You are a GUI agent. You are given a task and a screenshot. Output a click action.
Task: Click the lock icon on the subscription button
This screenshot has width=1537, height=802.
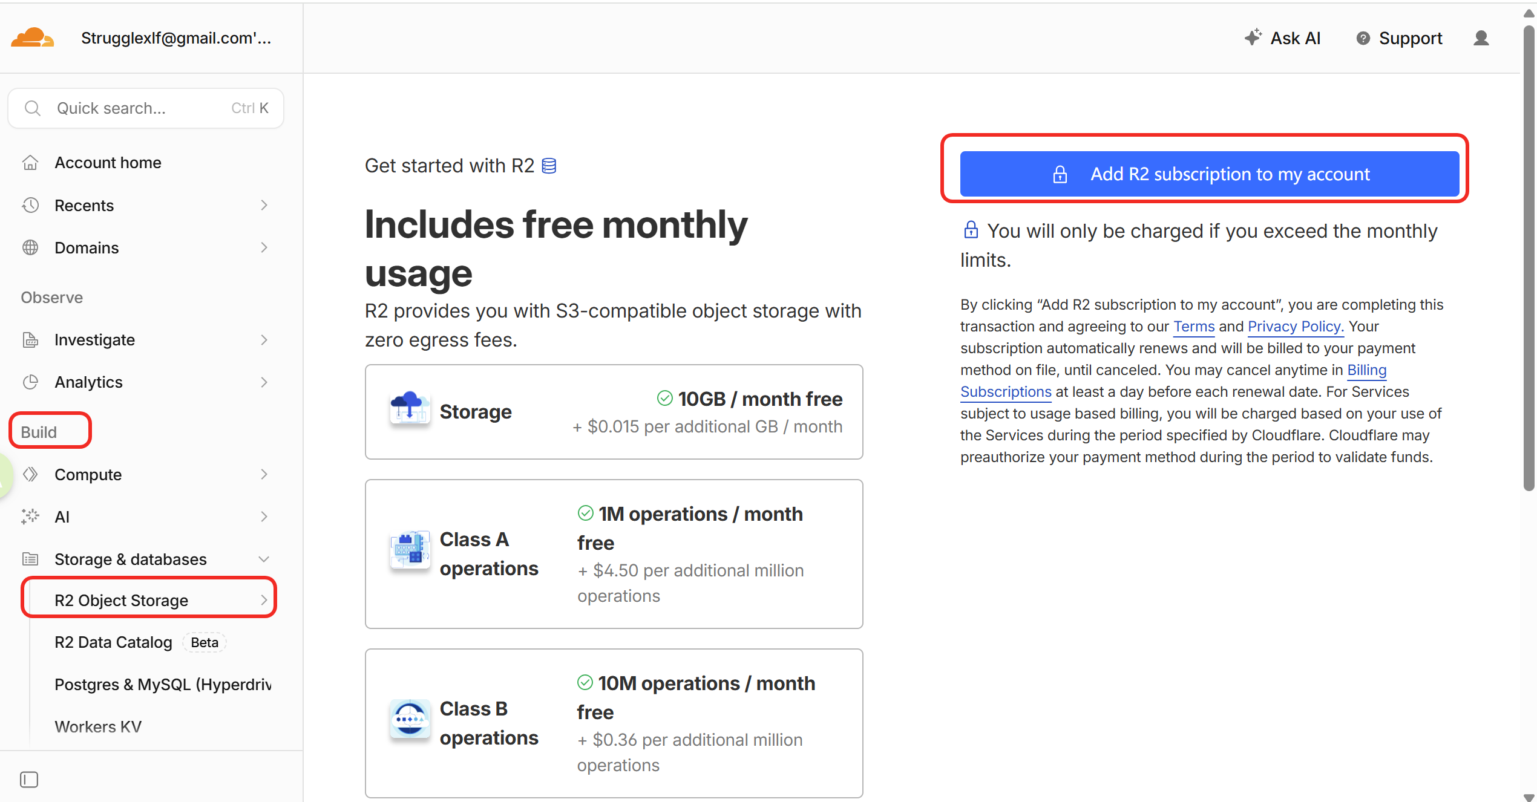[x=1060, y=174]
